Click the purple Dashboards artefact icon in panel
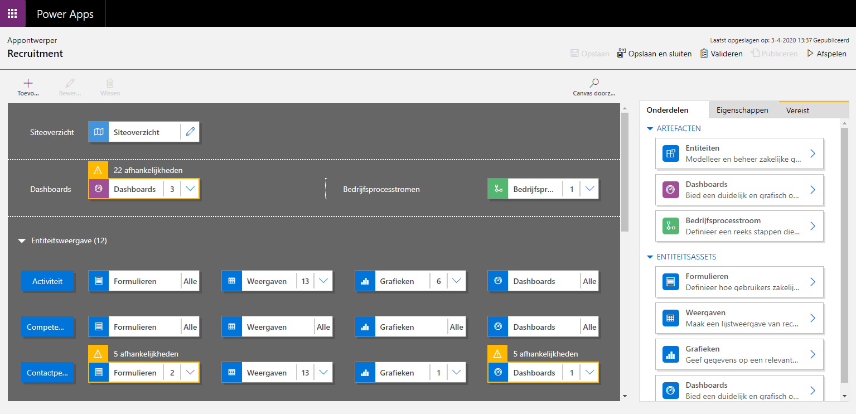 [x=671, y=190]
